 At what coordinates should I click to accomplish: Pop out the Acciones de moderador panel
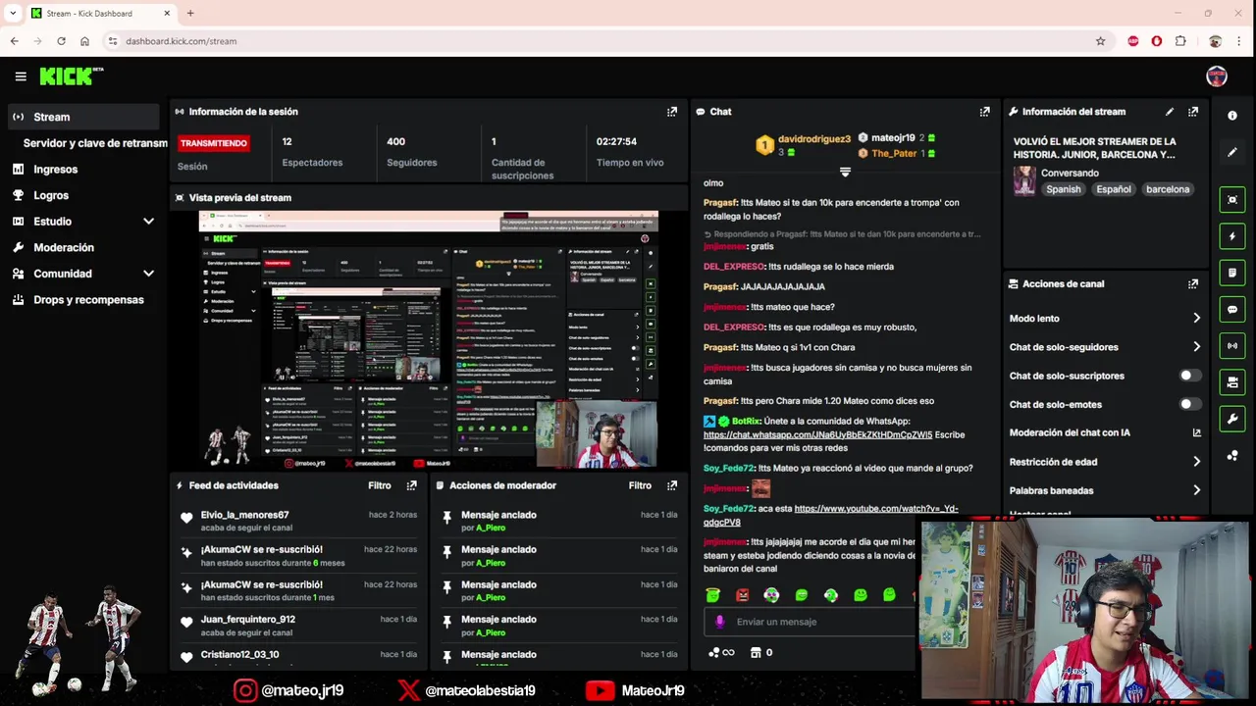click(x=672, y=485)
